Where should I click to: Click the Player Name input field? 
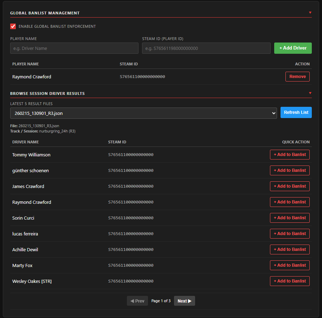click(x=74, y=48)
